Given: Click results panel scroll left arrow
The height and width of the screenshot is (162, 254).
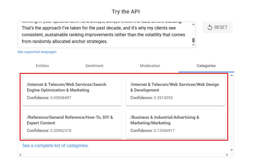Looking at the screenshot, I should coord(20,155).
